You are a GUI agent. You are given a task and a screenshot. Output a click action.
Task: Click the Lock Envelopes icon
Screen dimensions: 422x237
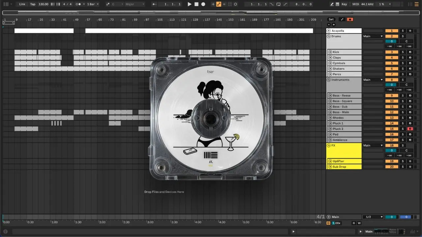[x=350, y=19]
